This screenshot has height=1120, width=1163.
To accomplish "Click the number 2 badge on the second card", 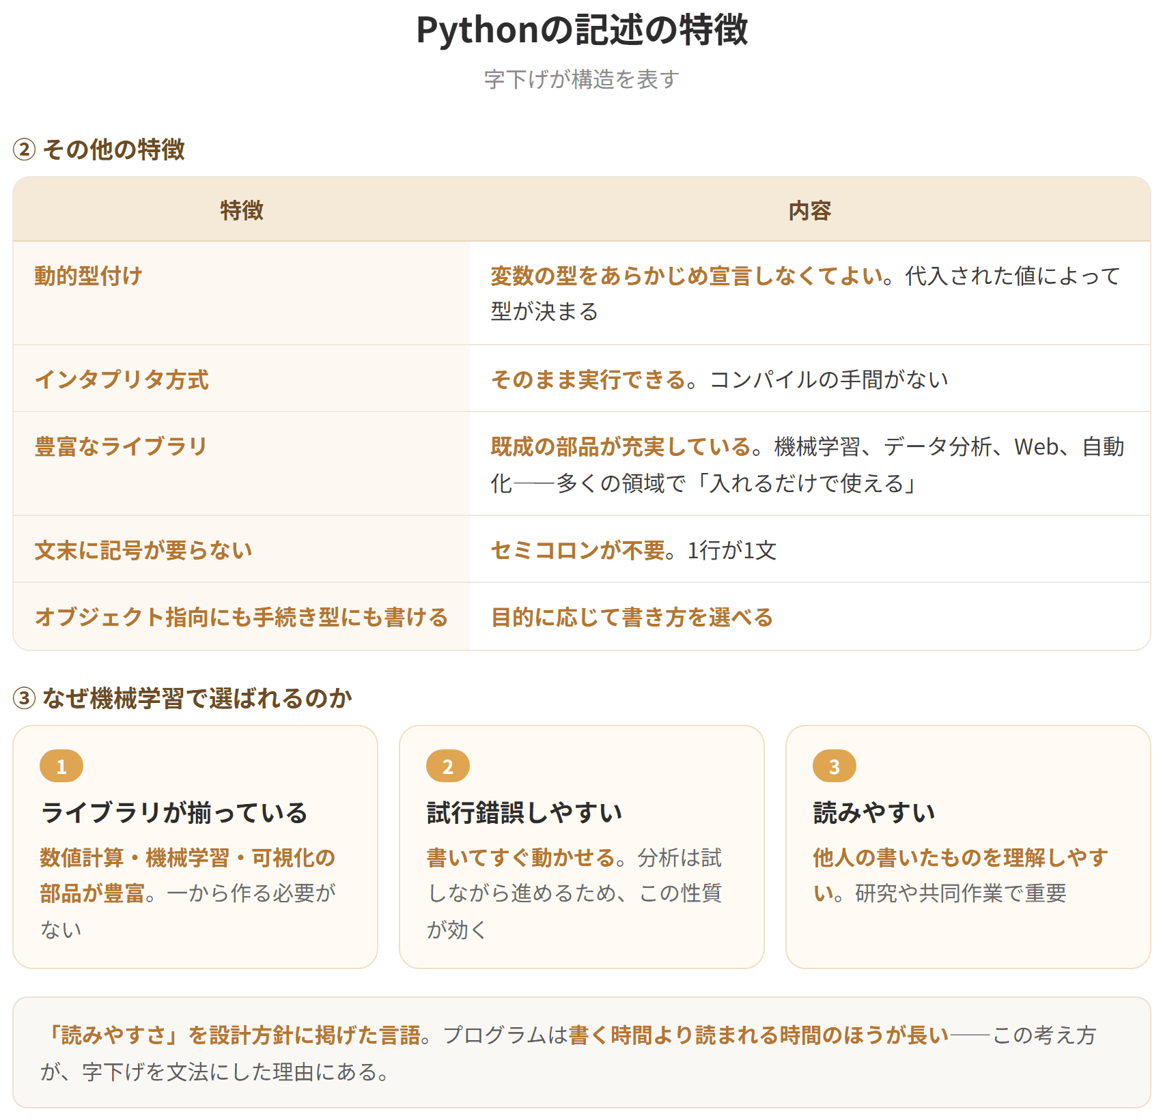I will pos(448,766).
